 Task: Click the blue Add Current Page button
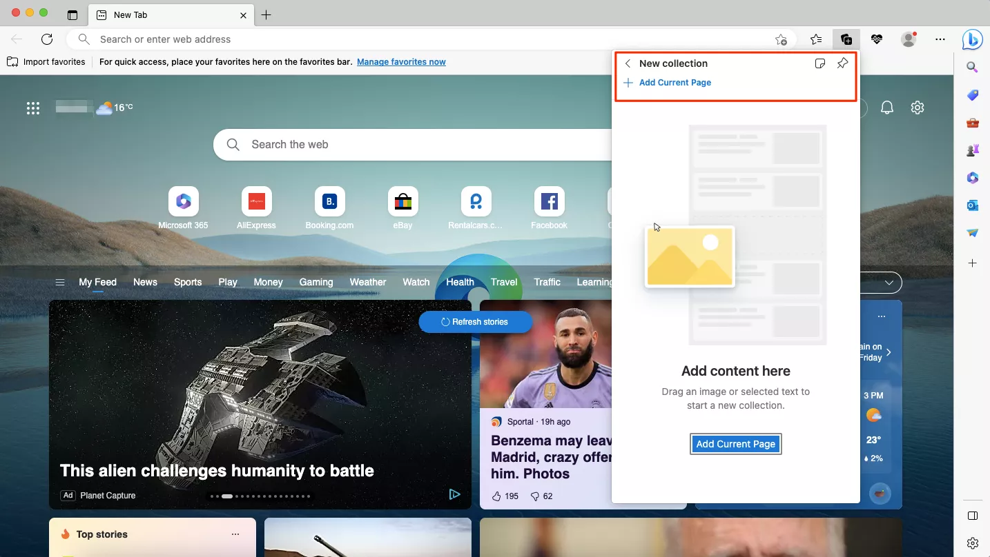click(x=736, y=444)
